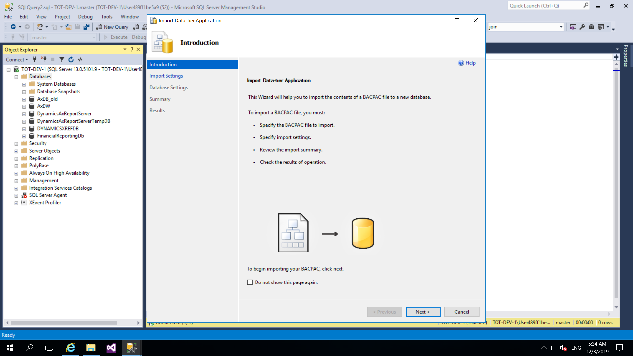
Task: Click the Windows Start button
Action: pos(10,348)
